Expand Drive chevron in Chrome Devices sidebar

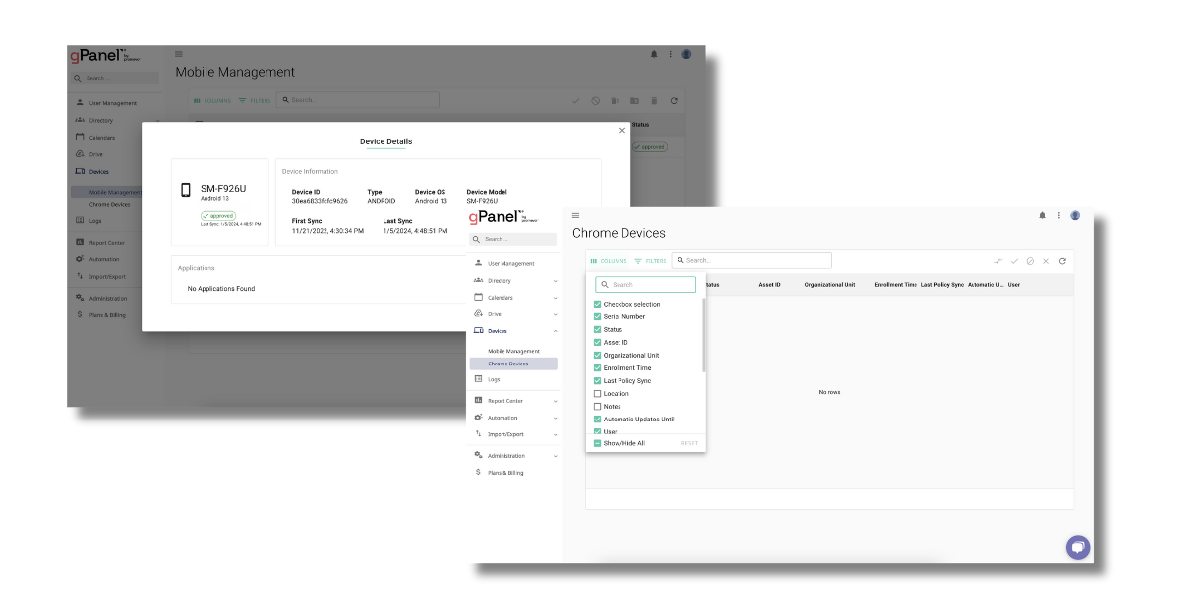(x=555, y=314)
